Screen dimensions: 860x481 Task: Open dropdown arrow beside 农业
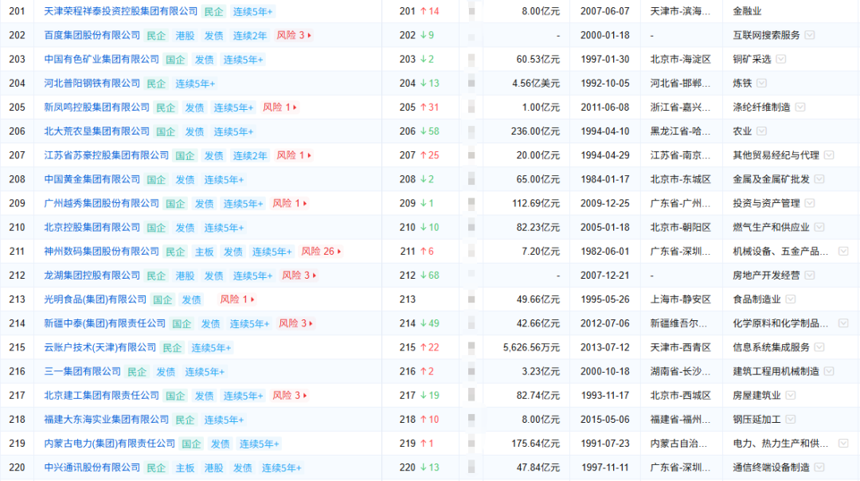[x=761, y=131]
